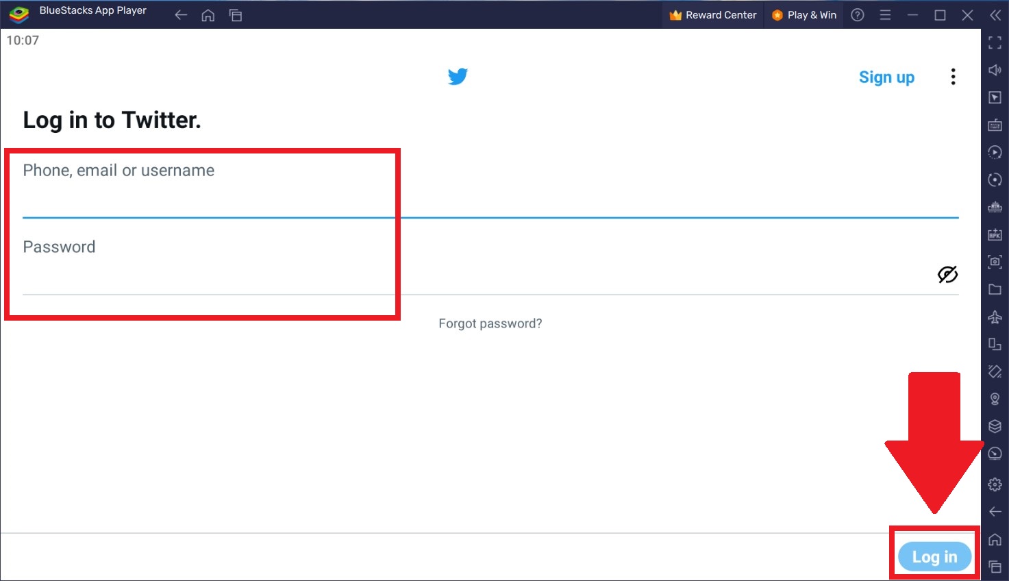
Task: Click the sidebar back arrow icon
Action: [995, 512]
